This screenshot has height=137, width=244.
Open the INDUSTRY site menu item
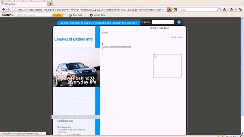(119, 23)
